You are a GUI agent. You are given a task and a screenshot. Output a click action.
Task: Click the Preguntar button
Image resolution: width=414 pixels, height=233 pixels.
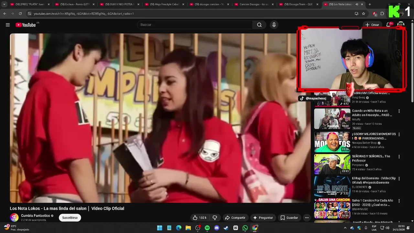pos(263,218)
